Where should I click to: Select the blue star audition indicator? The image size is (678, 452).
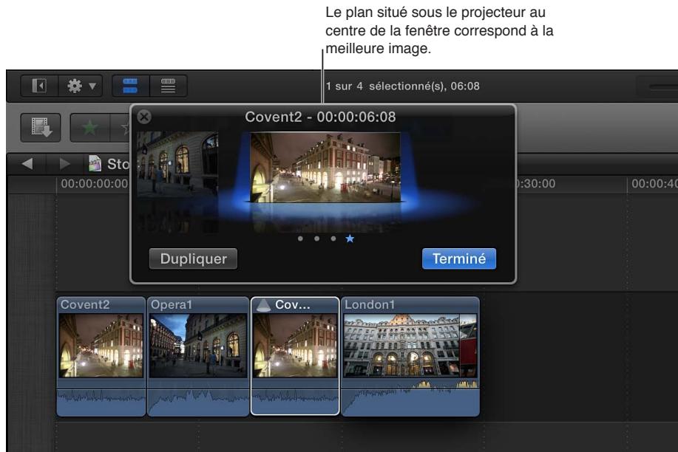[350, 239]
